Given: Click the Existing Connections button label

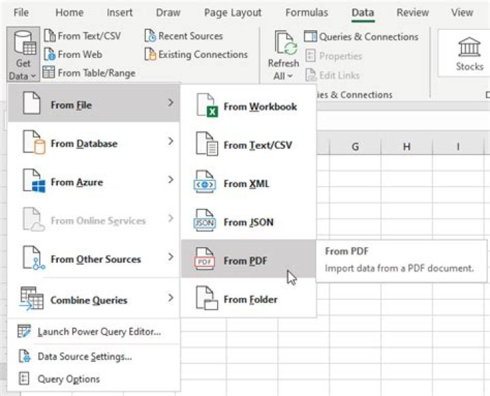Looking at the screenshot, I should point(203,54).
